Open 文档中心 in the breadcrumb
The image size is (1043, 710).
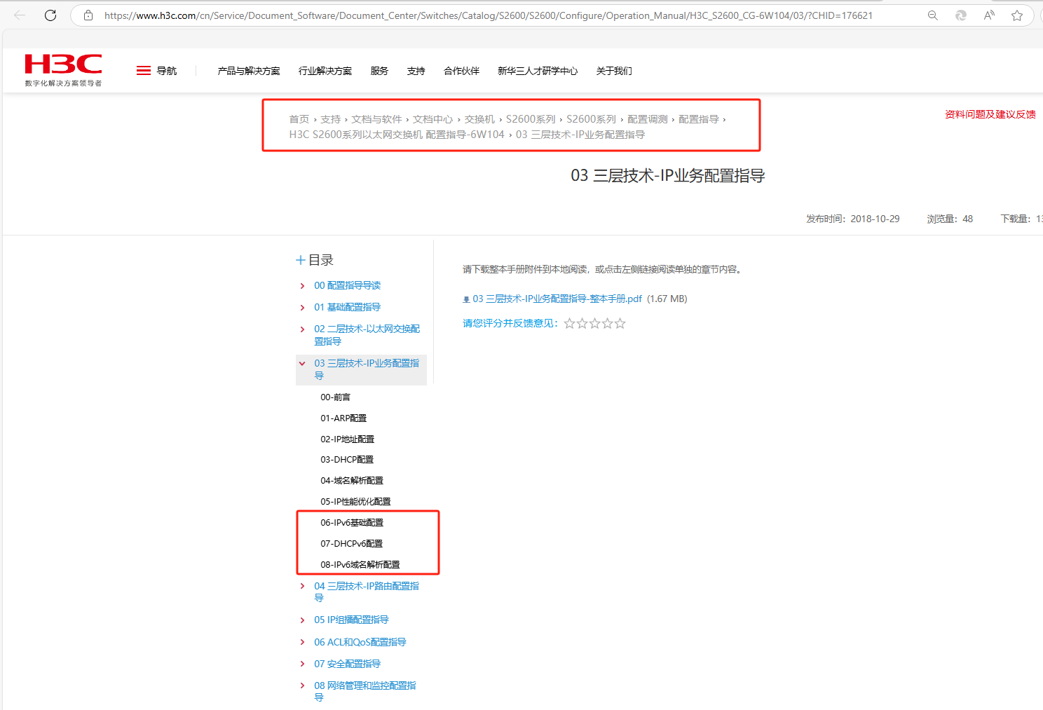point(432,119)
